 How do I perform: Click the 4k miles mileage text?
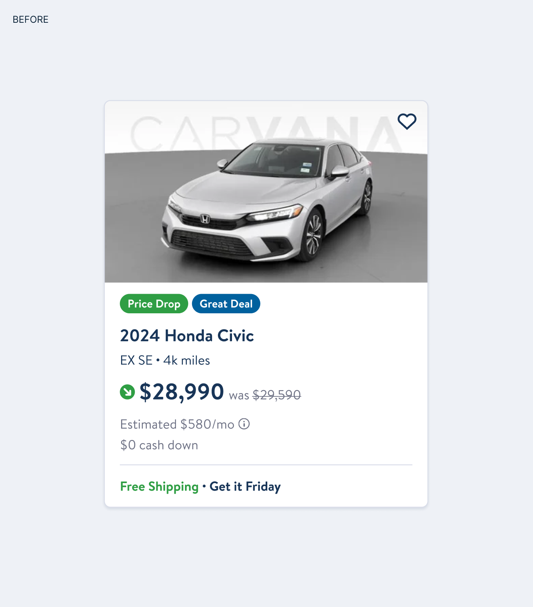(x=187, y=360)
